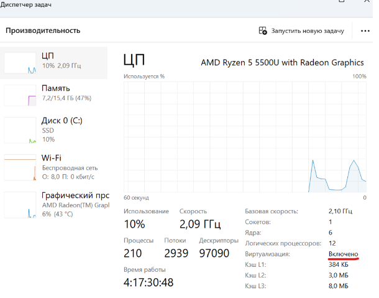Click the main CPU usage graph
The width and height of the screenshot is (379, 298).
click(245, 137)
